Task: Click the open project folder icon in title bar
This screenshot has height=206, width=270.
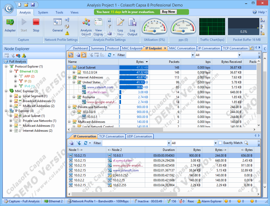Action: (x=26, y=5)
